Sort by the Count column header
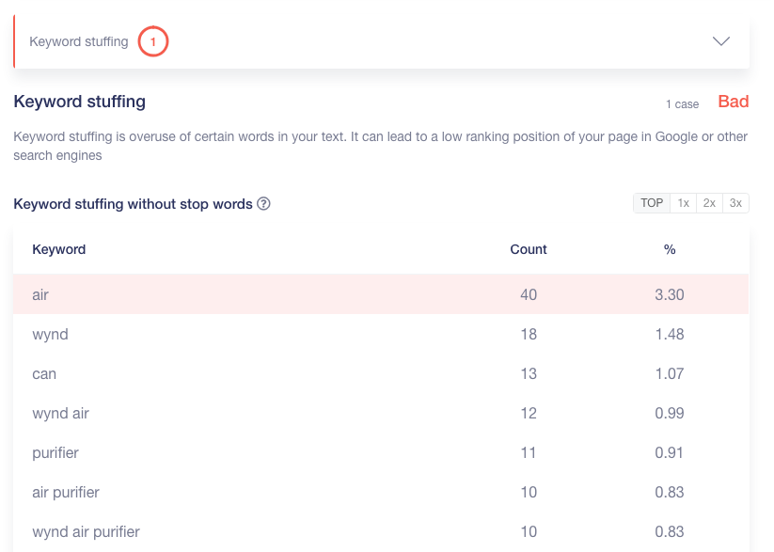This screenshot has width=774, height=552. click(x=529, y=249)
